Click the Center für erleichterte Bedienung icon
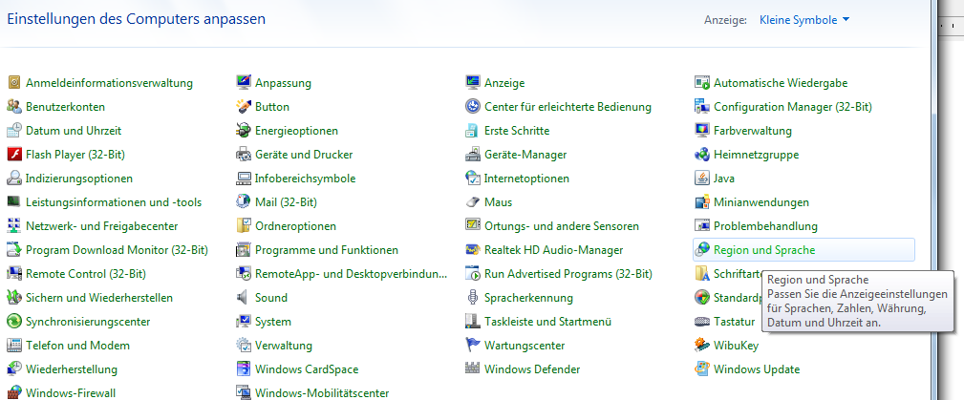The height and width of the screenshot is (400, 964). click(x=473, y=106)
